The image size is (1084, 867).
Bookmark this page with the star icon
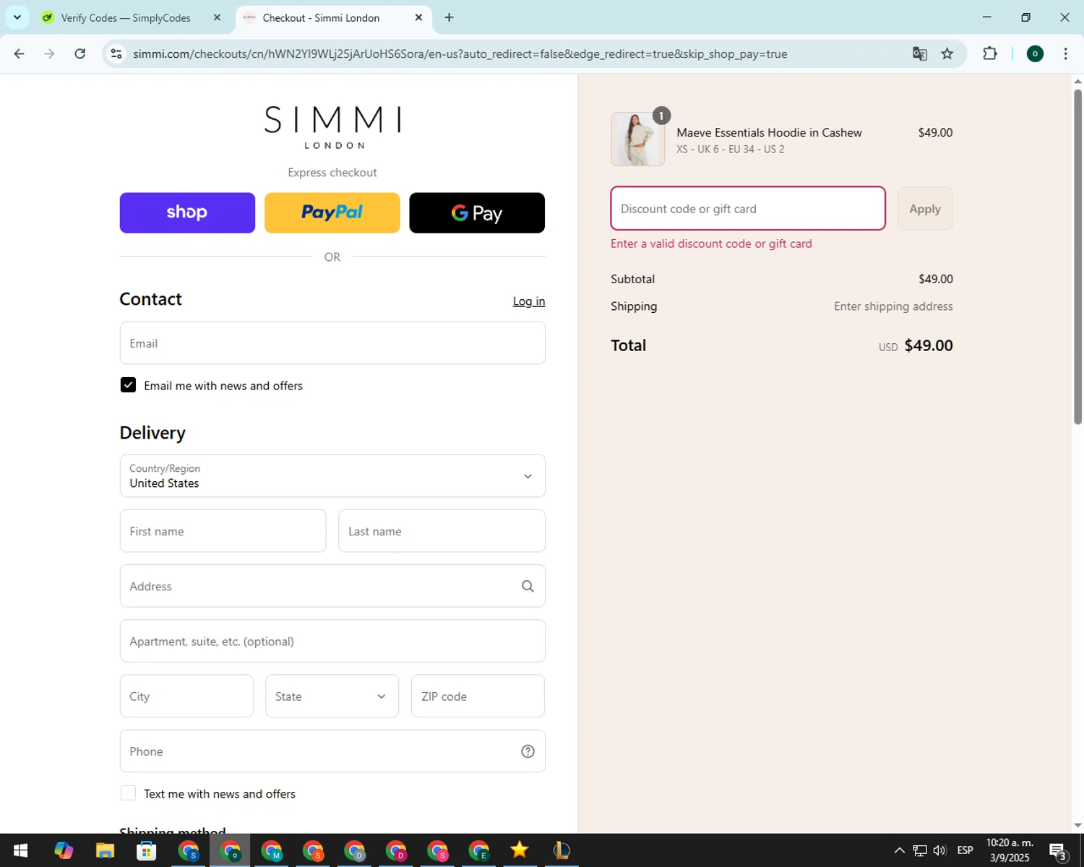pos(947,53)
